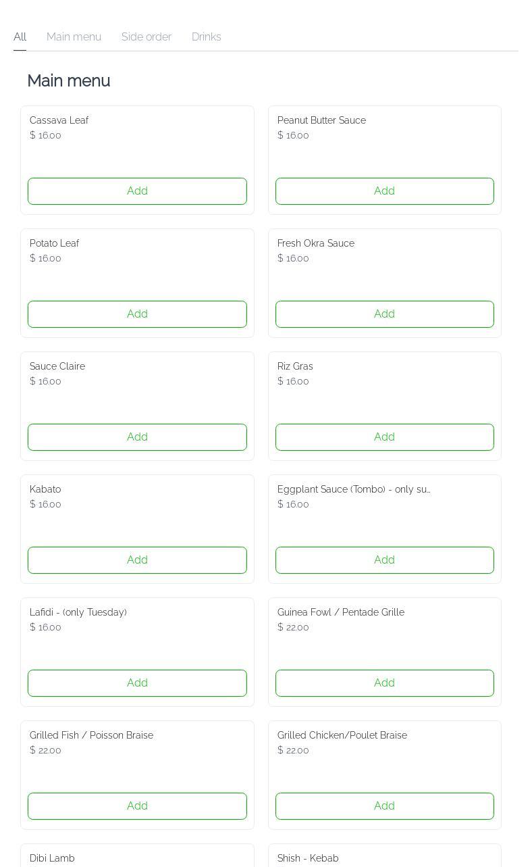This screenshot has height=867, width=532.
Task: Click Add button for Kabato
Action: point(137,560)
